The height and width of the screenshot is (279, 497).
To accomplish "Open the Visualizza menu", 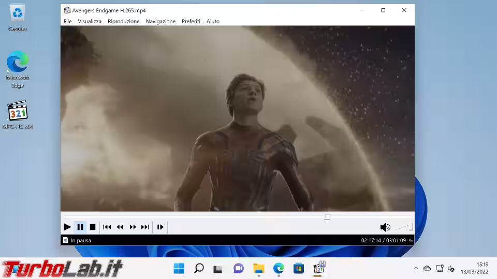I will pyautogui.click(x=90, y=21).
